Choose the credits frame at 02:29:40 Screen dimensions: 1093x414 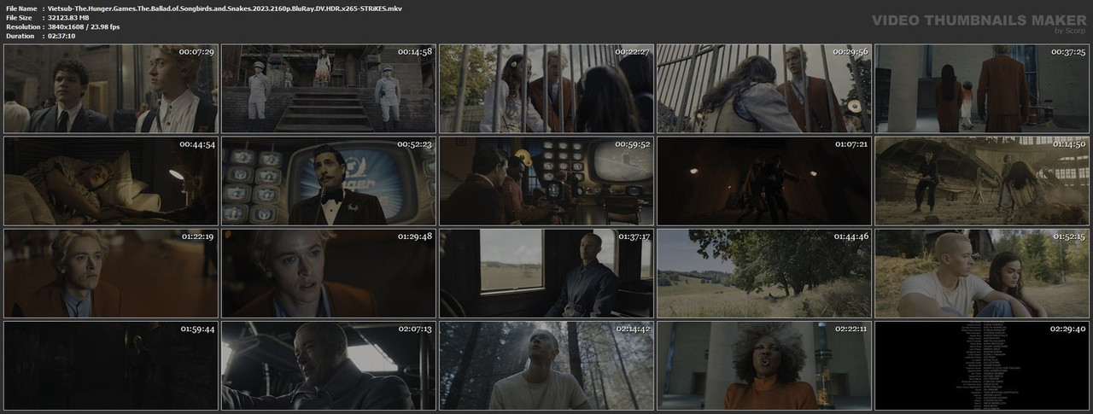coord(982,365)
